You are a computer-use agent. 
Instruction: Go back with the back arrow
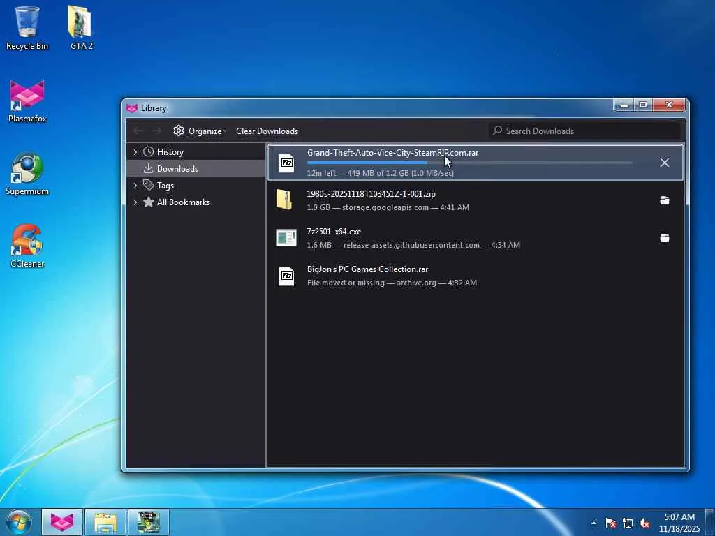[x=138, y=131]
